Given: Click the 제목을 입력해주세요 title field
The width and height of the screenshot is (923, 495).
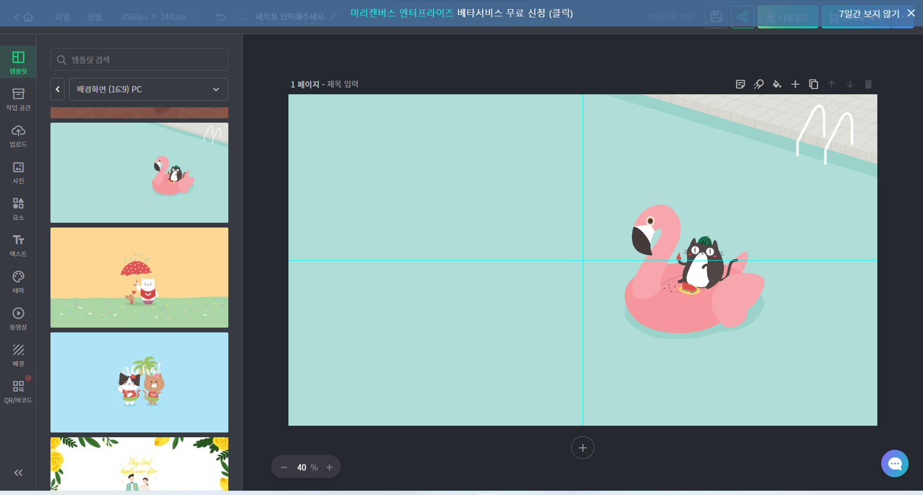Looking at the screenshot, I should tap(291, 17).
